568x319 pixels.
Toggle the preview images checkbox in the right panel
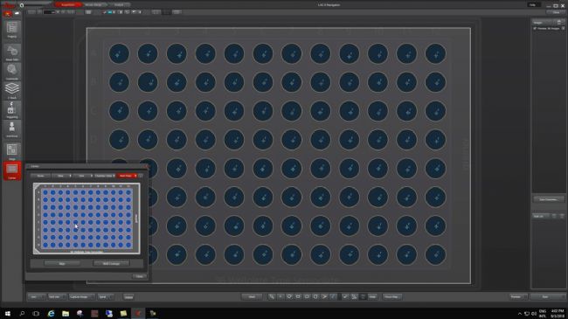coord(535,28)
